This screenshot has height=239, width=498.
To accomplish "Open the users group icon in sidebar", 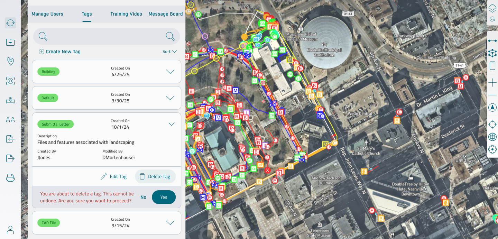I will 10,120.
